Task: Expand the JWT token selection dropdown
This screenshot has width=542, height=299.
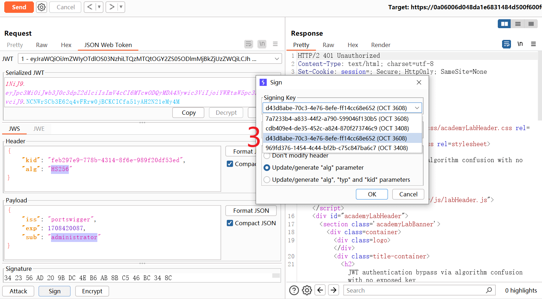Action: (277, 59)
